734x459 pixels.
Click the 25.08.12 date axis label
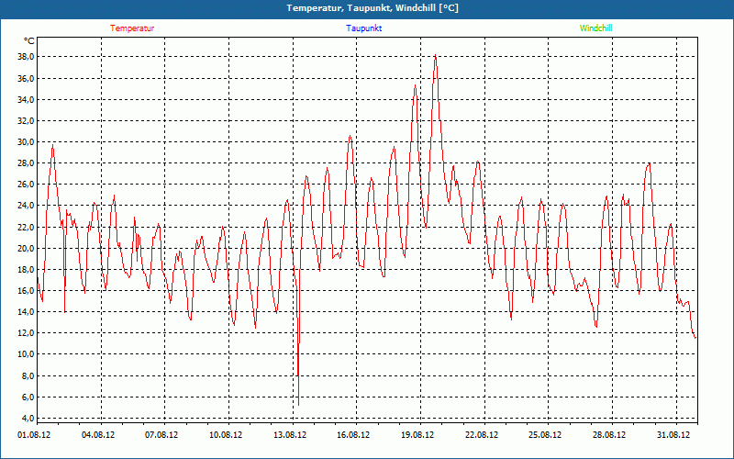pyautogui.click(x=545, y=434)
